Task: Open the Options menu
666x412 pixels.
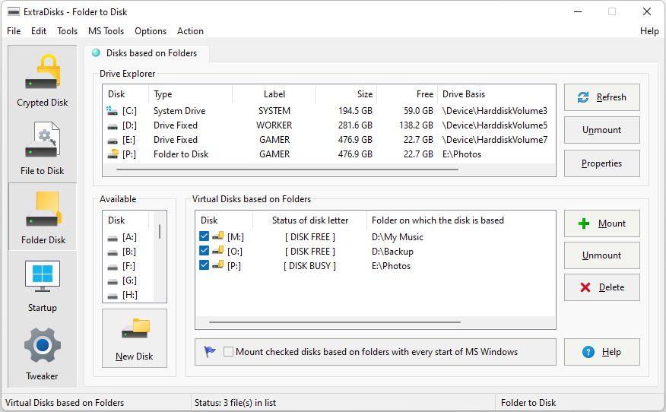Action: (151, 31)
